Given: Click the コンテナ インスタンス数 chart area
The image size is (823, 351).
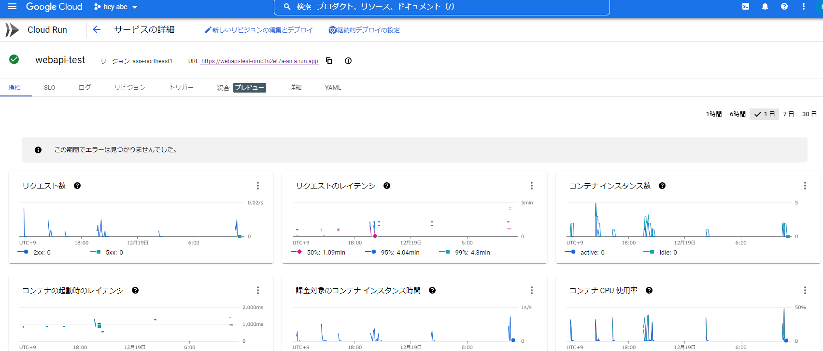Looking at the screenshot, I should pyautogui.click(x=678, y=220).
